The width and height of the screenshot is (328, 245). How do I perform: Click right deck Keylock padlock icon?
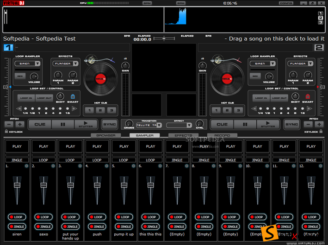click(x=321, y=131)
